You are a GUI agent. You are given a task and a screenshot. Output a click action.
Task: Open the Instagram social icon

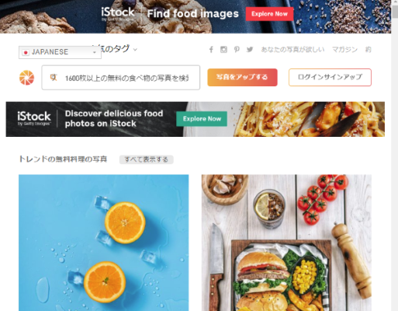(x=223, y=50)
